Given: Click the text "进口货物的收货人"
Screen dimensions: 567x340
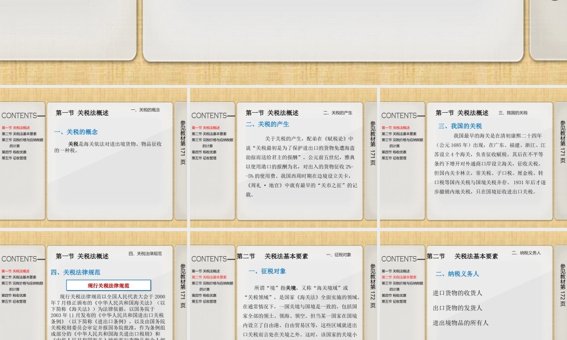Looking at the screenshot, I should 457,293.
